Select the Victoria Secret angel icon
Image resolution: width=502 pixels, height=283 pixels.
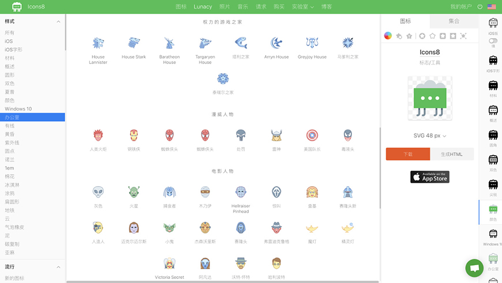170,263
